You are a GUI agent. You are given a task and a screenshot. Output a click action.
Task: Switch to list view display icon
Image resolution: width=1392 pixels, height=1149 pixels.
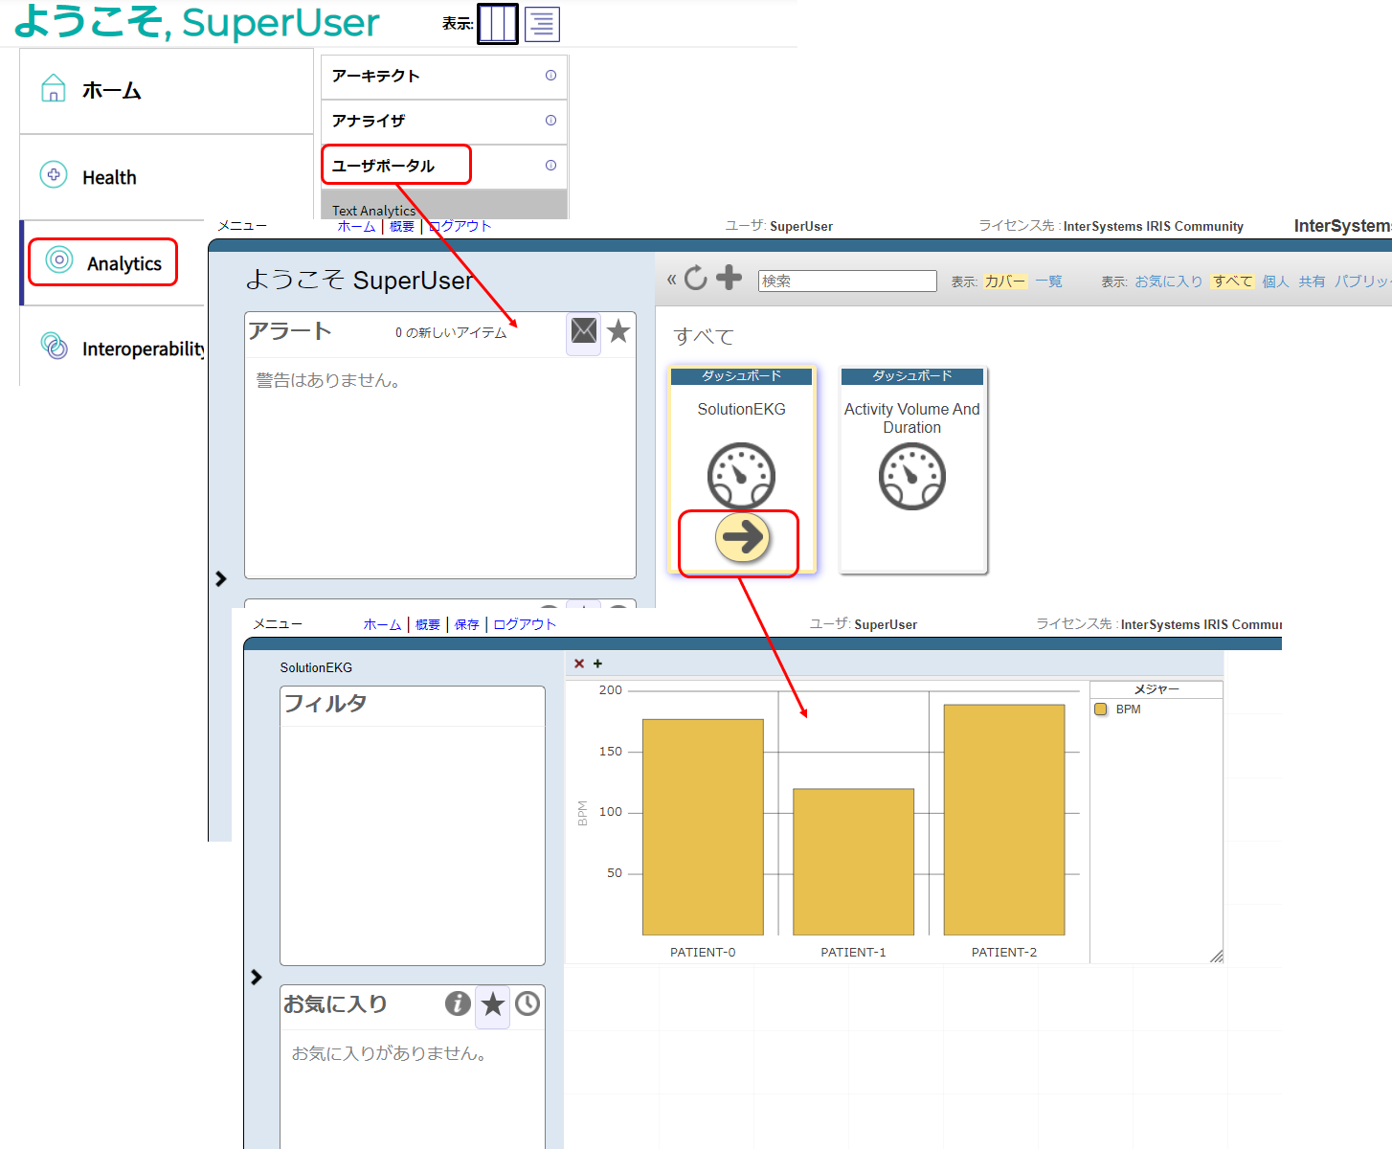[x=542, y=24]
